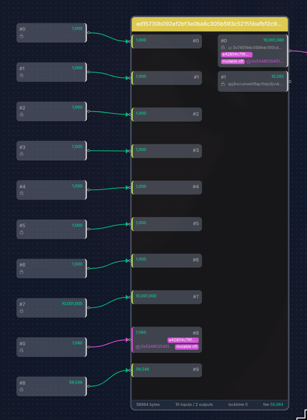This screenshot has height=420, width=307.
Task: Select transaction input row #3
Action: 167,151
